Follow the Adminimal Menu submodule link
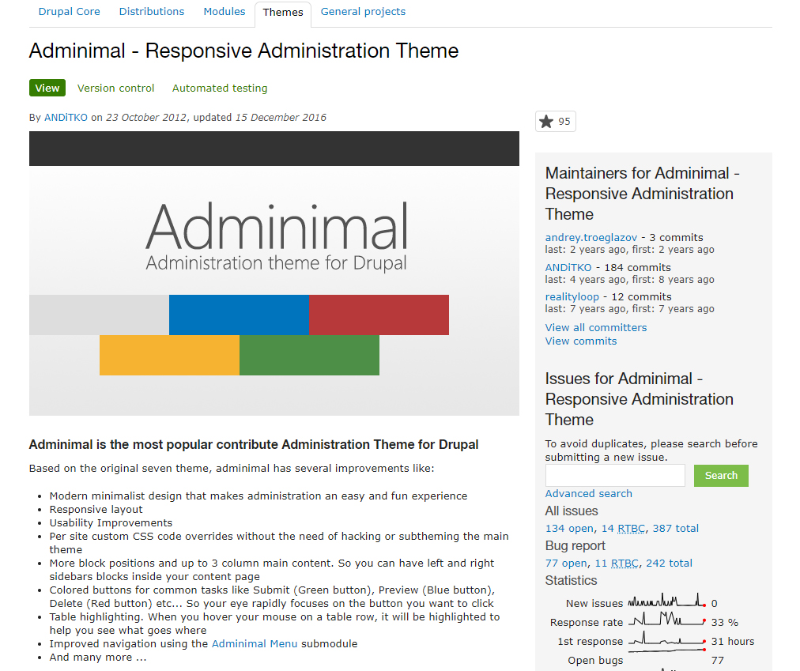 click(x=255, y=644)
